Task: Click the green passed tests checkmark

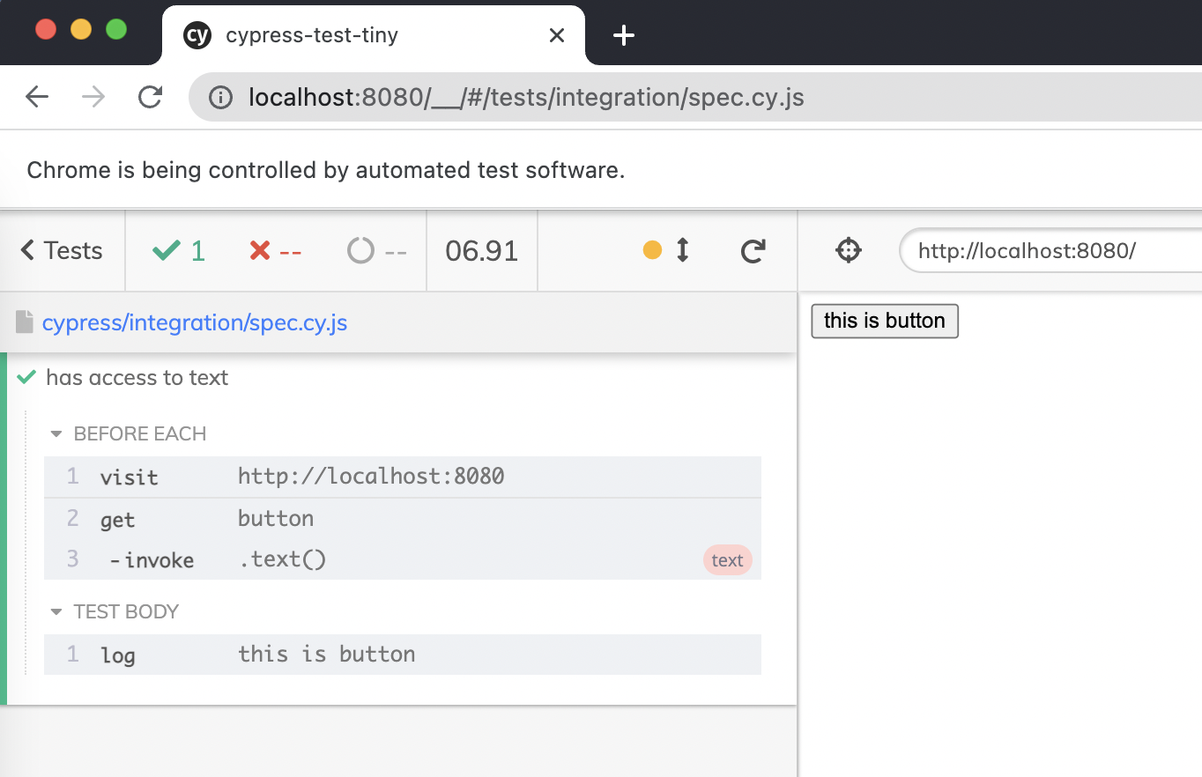Action: point(169,250)
